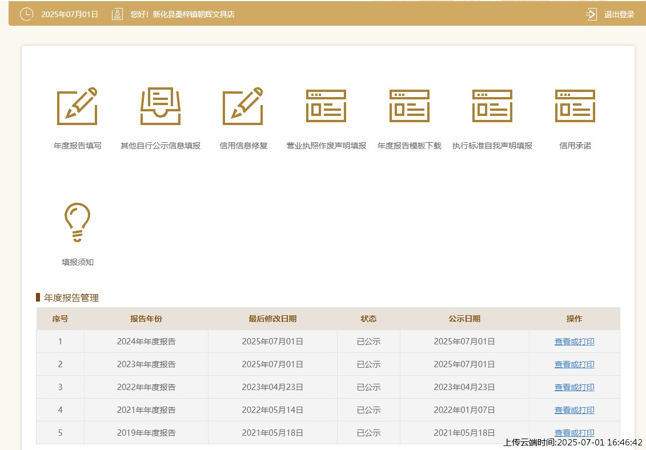View or print the 2024年年度报告
This screenshot has width=646, height=450.
[574, 341]
